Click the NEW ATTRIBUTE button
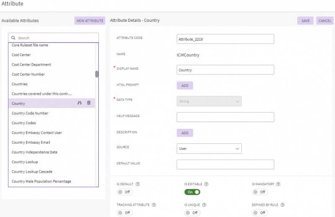 pyautogui.click(x=90, y=21)
